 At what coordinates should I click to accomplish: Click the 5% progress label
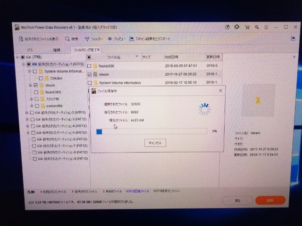click(x=214, y=131)
